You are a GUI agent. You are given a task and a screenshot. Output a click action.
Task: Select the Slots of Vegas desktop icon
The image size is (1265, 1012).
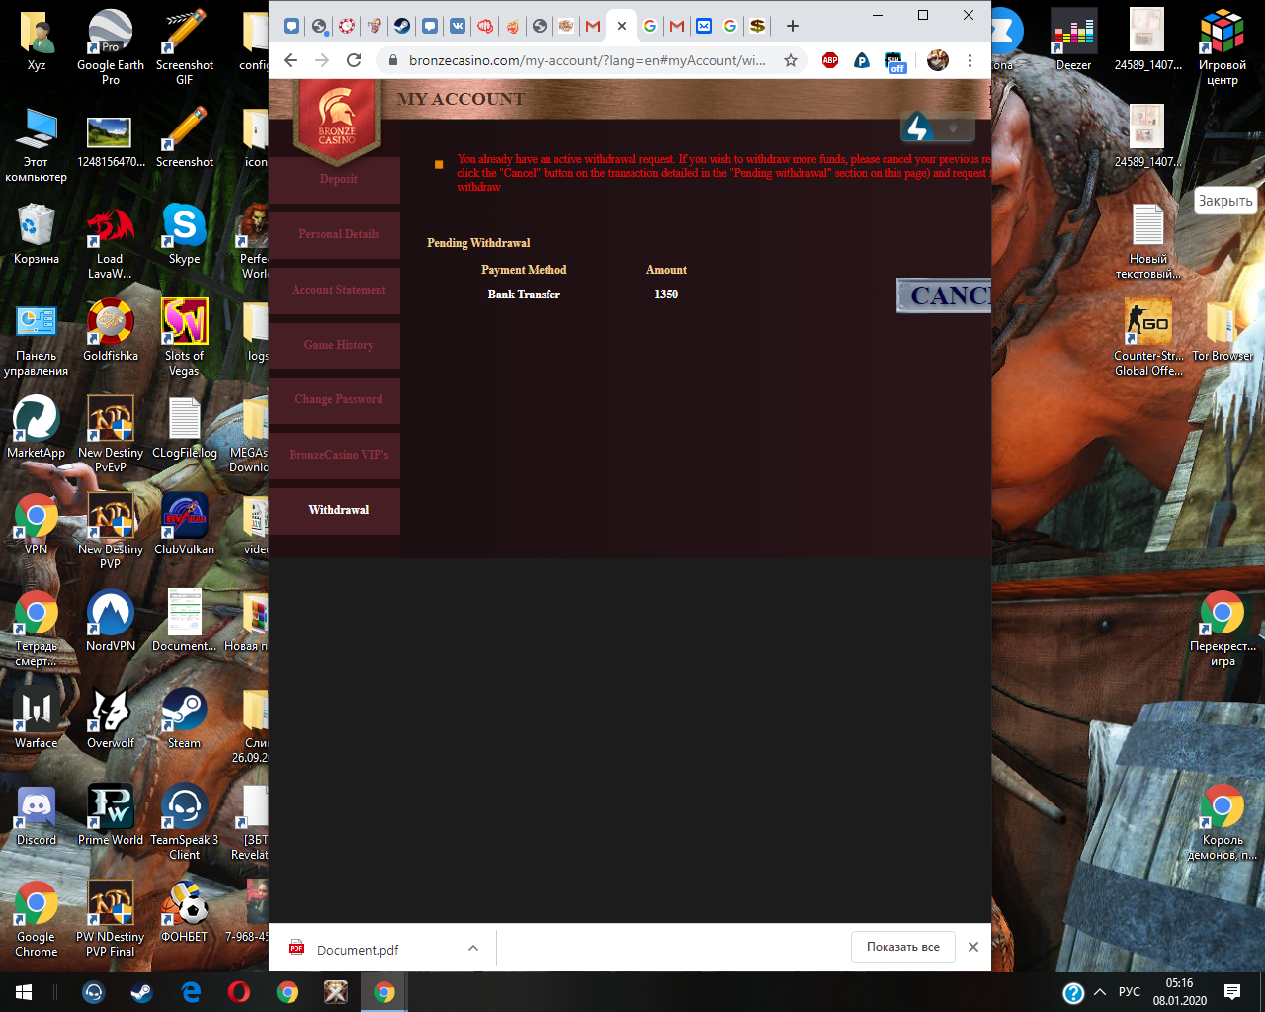(185, 338)
